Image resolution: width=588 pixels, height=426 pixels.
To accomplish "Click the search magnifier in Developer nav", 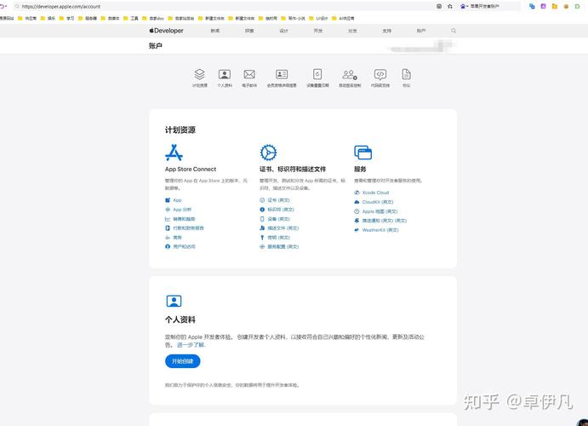I will tap(454, 31).
